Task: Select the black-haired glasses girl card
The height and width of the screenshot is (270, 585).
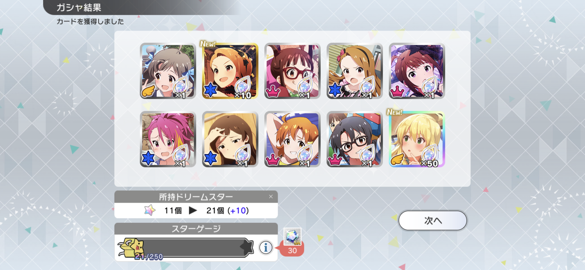Action: (x=355, y=139)
